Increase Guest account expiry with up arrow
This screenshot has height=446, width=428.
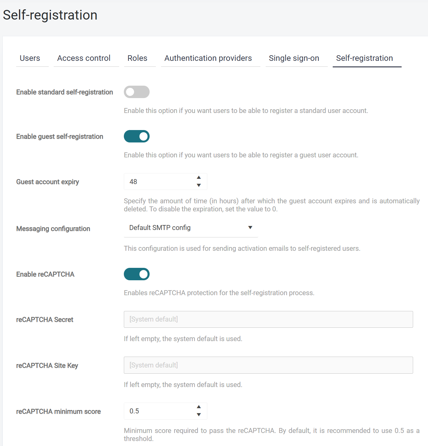click(x=199, y=178)
